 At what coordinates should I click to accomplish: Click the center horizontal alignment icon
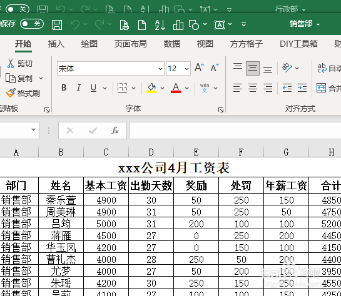coord(253,87)
